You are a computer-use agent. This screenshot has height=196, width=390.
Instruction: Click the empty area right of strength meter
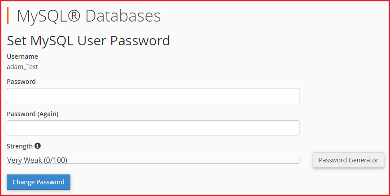tap(306, 159)
